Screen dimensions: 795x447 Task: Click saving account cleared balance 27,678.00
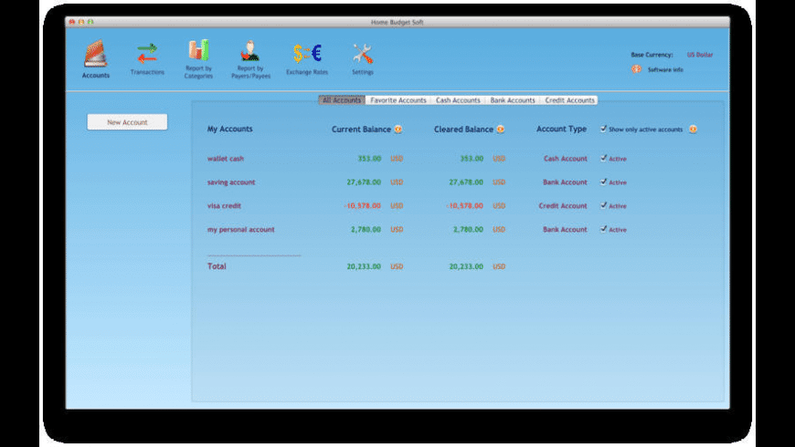tap(466, 182)
